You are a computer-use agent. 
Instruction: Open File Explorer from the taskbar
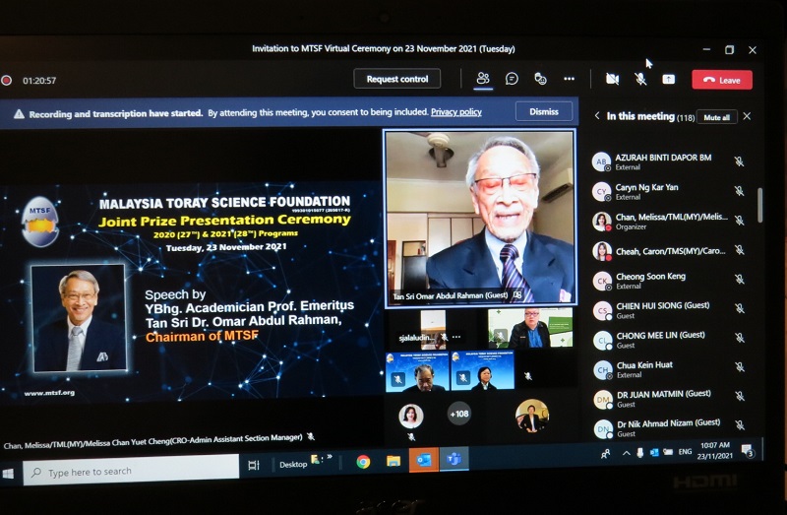[x=393, y=460]
